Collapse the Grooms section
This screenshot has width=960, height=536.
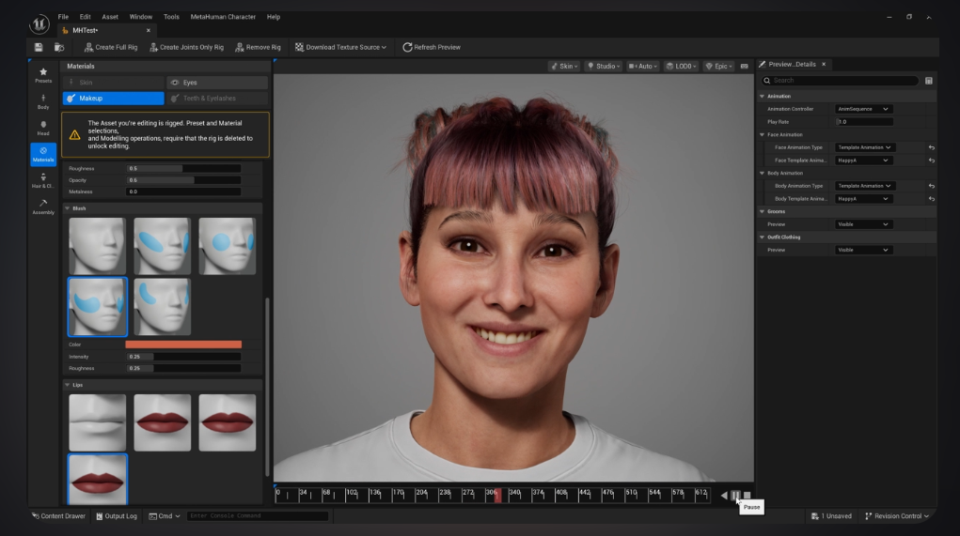coord(763,211)
